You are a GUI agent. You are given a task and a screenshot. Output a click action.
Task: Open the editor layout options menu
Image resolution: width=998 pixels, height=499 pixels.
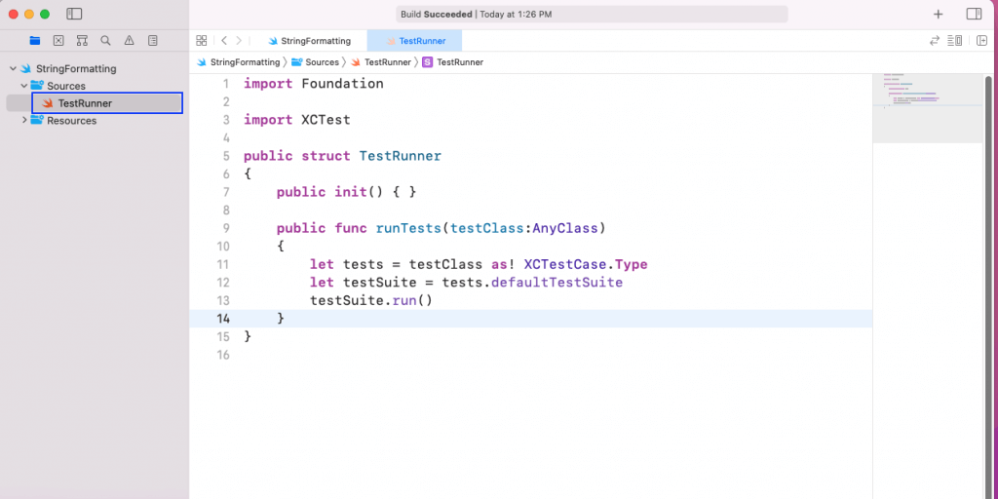(955, 41)
